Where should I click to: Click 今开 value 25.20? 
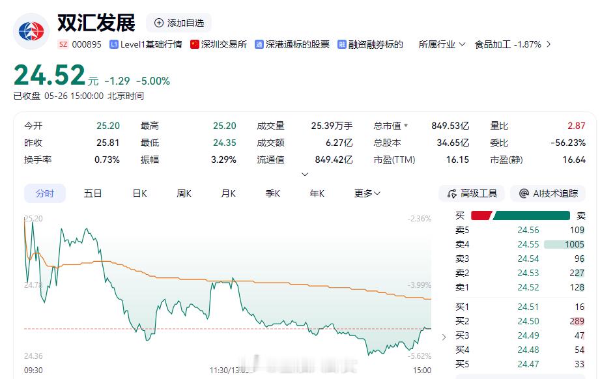[108, 126]
